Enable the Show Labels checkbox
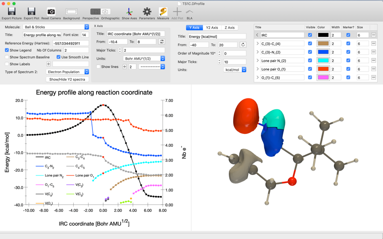The width and height of the screenshot is (383, 239). coord(7,64)
